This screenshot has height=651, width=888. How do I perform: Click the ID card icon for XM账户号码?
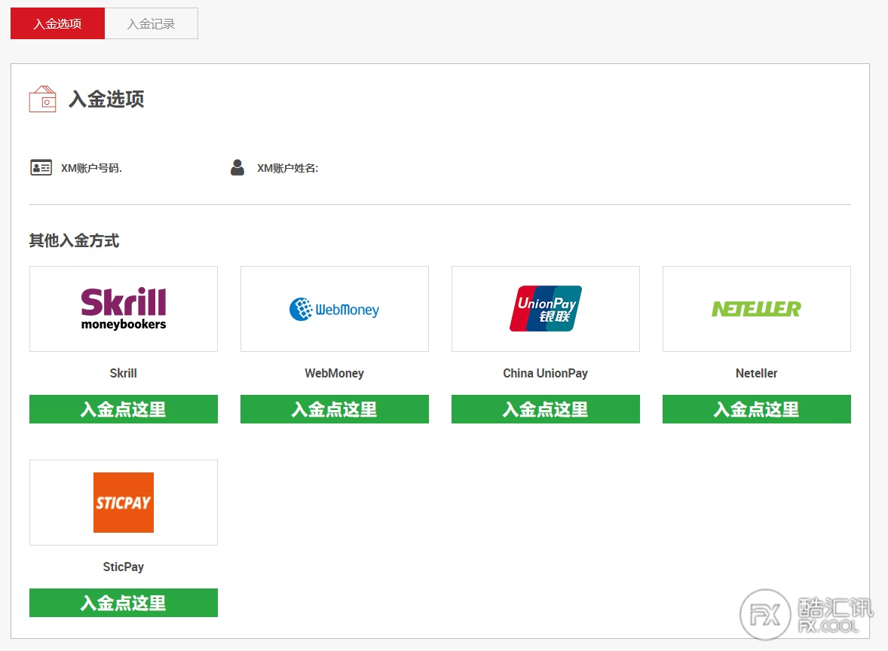coord(41,167)
